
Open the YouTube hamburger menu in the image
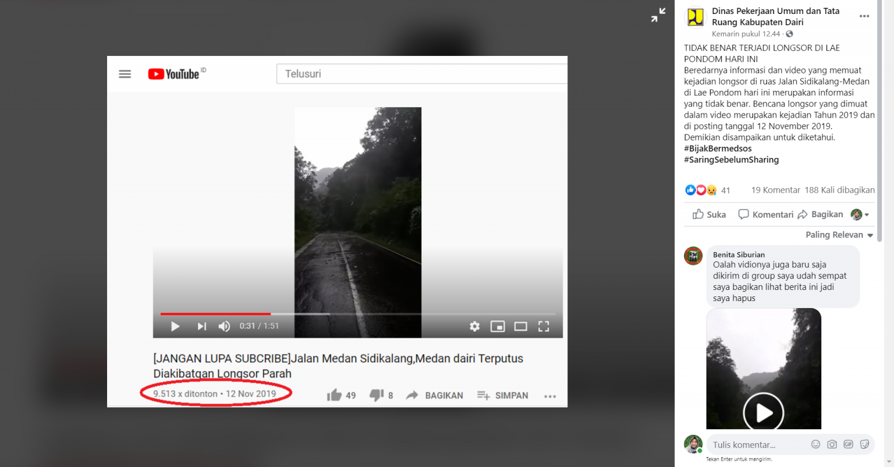point(125,74)
